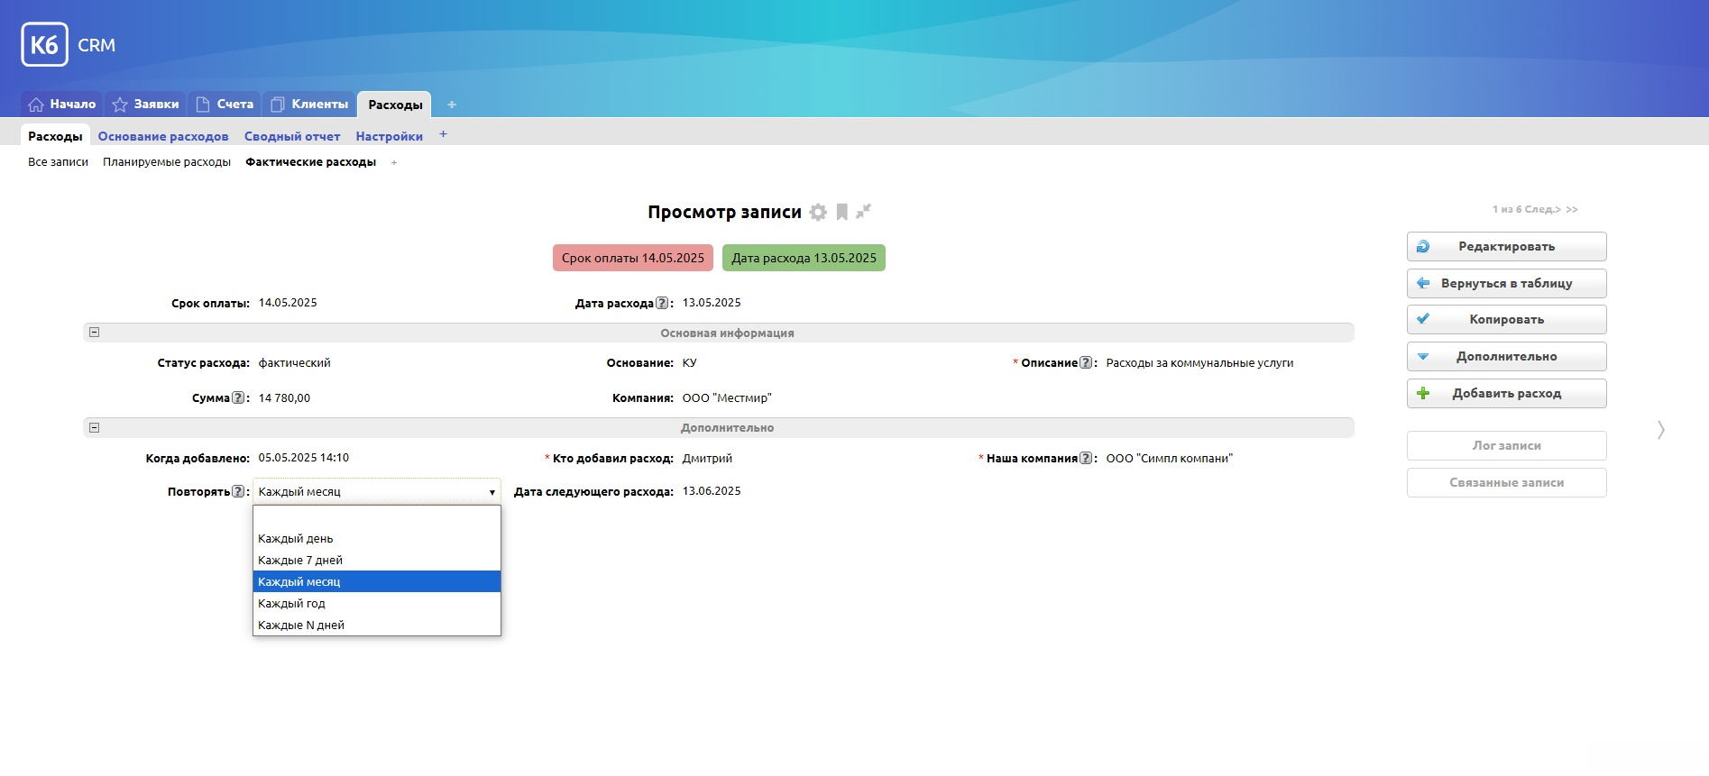Choose Каждые 7 дней option
This screenshot has height=776, width=1709.
point(300,561)
